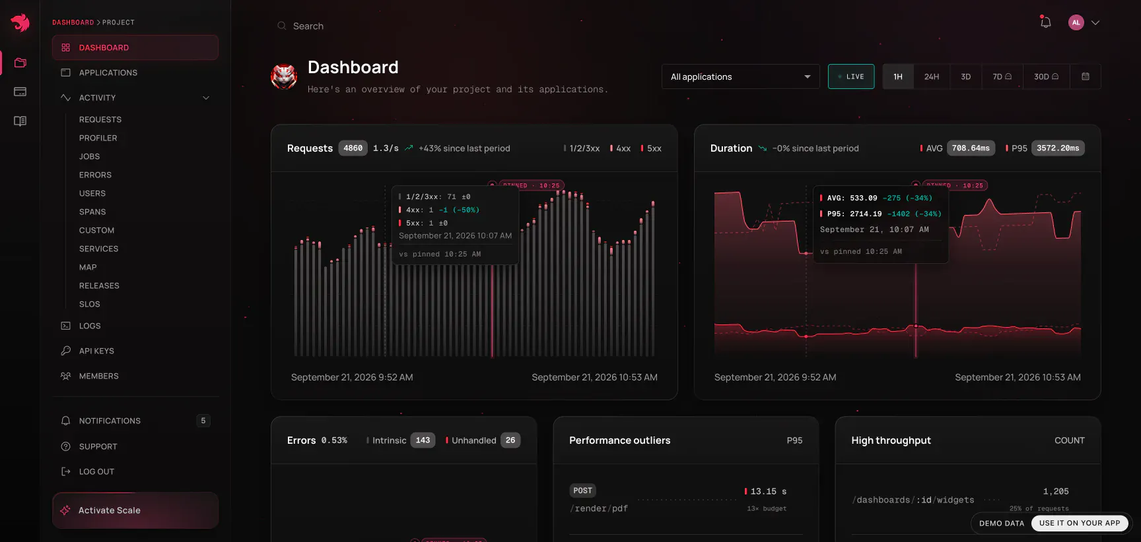Open the Dashboard sidebar item
1141x542 pixels.
135,47
